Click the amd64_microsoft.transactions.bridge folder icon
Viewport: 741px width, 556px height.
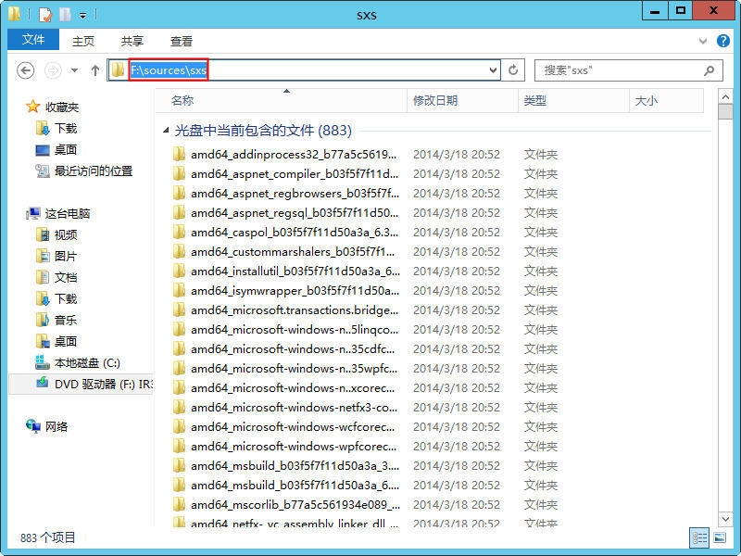(x=179, y=310)
